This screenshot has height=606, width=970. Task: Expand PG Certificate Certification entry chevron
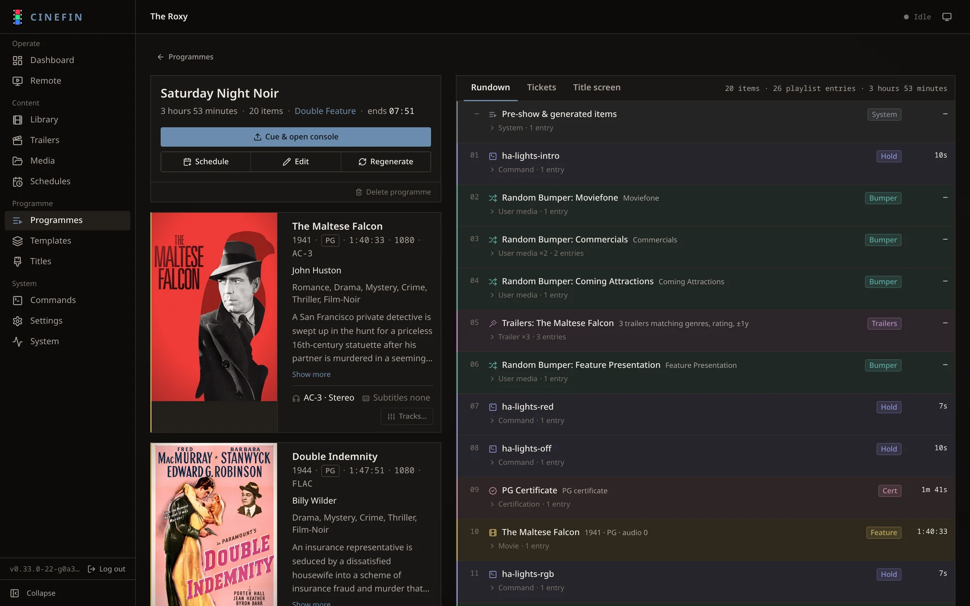click(492, 504)
